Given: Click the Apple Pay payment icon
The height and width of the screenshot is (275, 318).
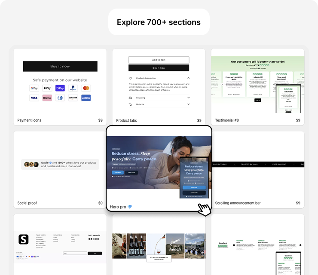Looking at the screenshot, I should tap(47, 88).
